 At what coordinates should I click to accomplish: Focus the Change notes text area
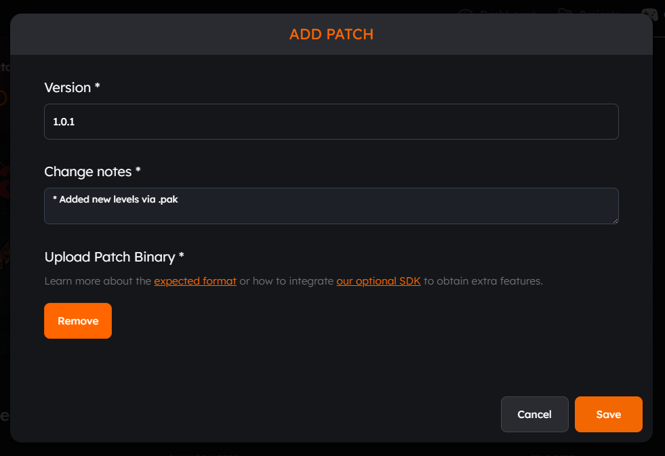tap(331, 206)
